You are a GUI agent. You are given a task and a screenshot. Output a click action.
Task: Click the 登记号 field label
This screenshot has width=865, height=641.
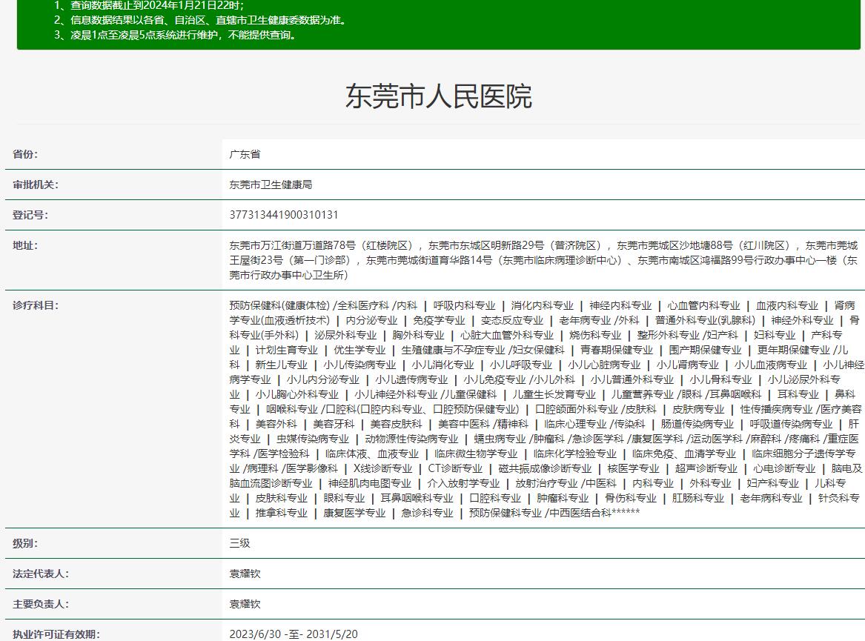[30, 216]
